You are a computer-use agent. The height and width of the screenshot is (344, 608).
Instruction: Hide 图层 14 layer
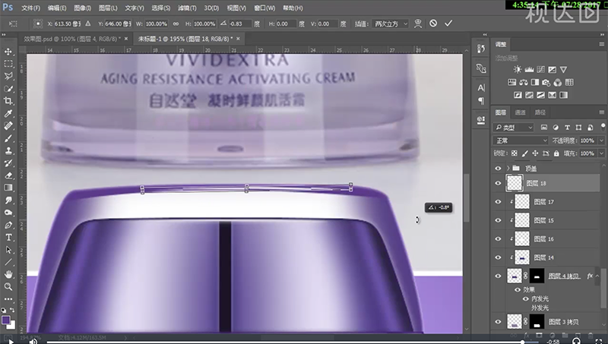click(x=499, y=257)
